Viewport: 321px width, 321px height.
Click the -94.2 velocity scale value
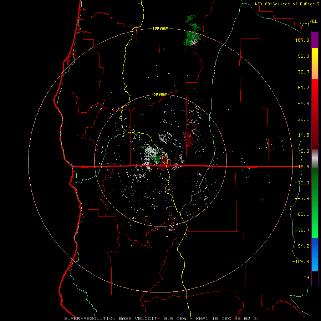[302, 246]
